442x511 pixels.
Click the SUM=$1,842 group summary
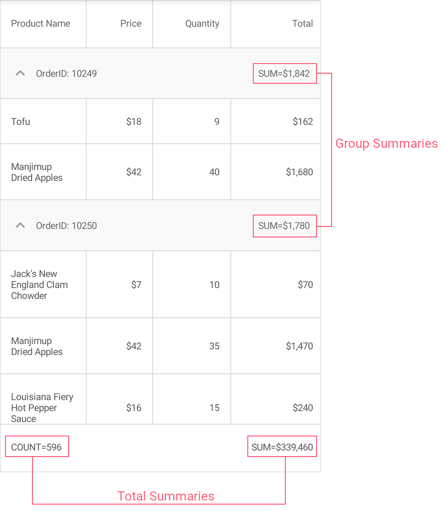click(x=284, y=73)
